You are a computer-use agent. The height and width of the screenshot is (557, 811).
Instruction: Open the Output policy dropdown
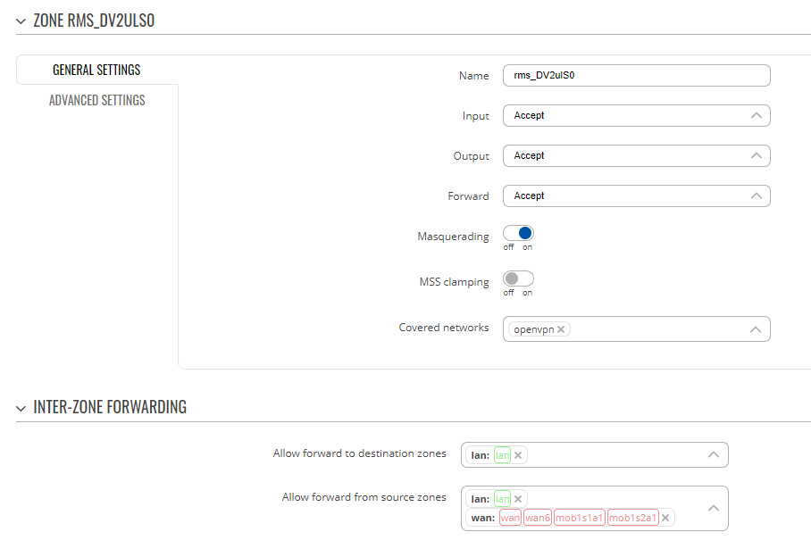637,156
